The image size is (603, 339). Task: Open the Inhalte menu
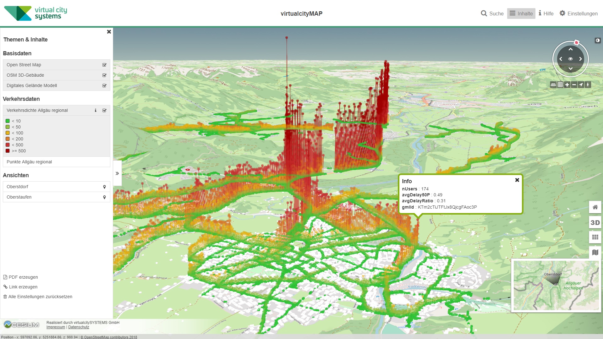(521, 14)
